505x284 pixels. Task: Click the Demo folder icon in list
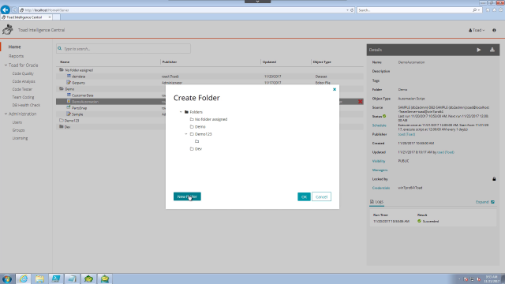pos(62,88)
